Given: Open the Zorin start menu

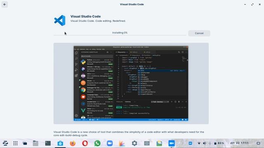Looking at the screenshot, I should [x=5, y=143].
